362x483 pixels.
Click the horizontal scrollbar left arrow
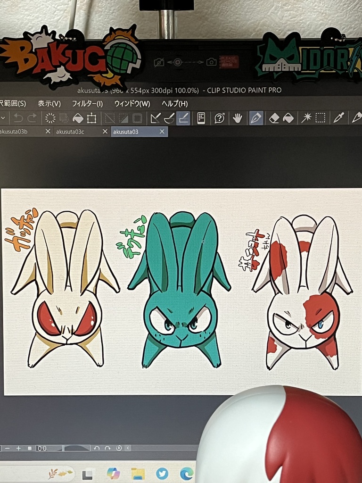[x=128, y=448]
